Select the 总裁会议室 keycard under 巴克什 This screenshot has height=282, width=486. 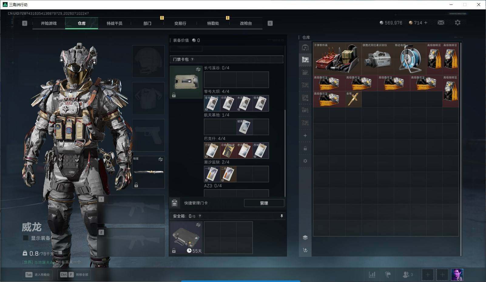coord(228,151)
